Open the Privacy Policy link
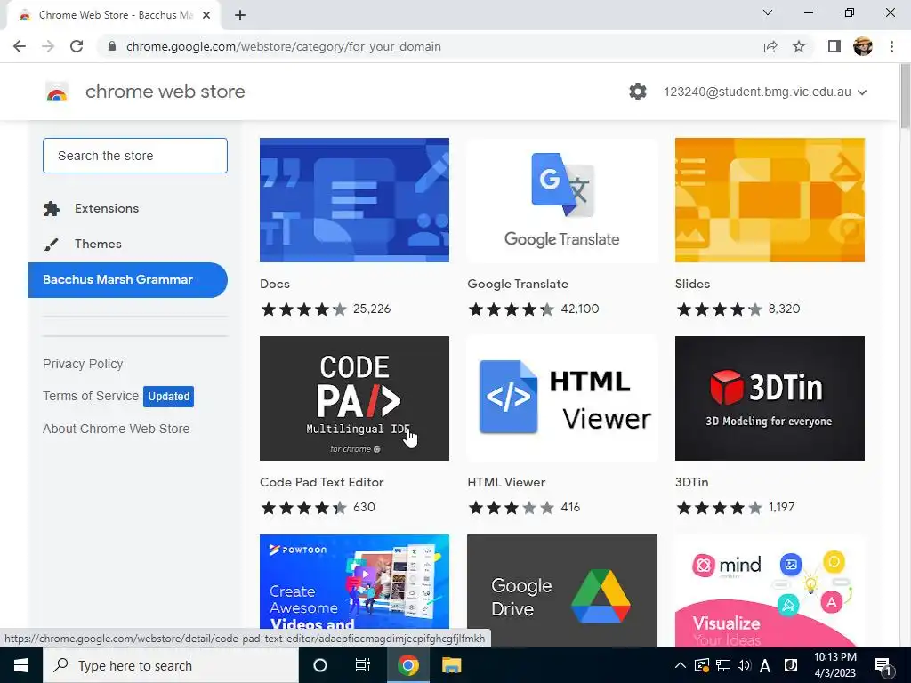 pos(83,364)
